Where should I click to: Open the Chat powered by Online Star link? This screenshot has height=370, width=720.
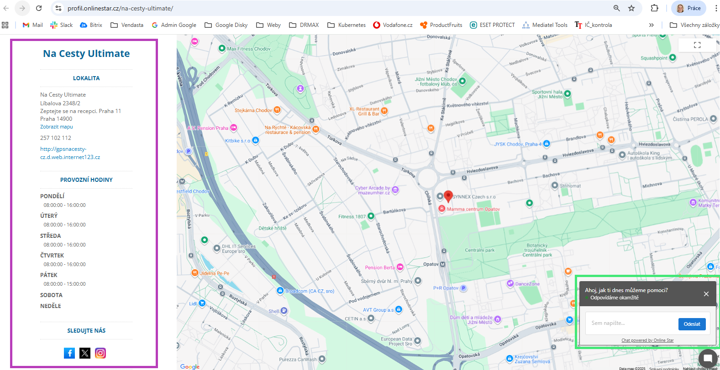pos(647,340)
